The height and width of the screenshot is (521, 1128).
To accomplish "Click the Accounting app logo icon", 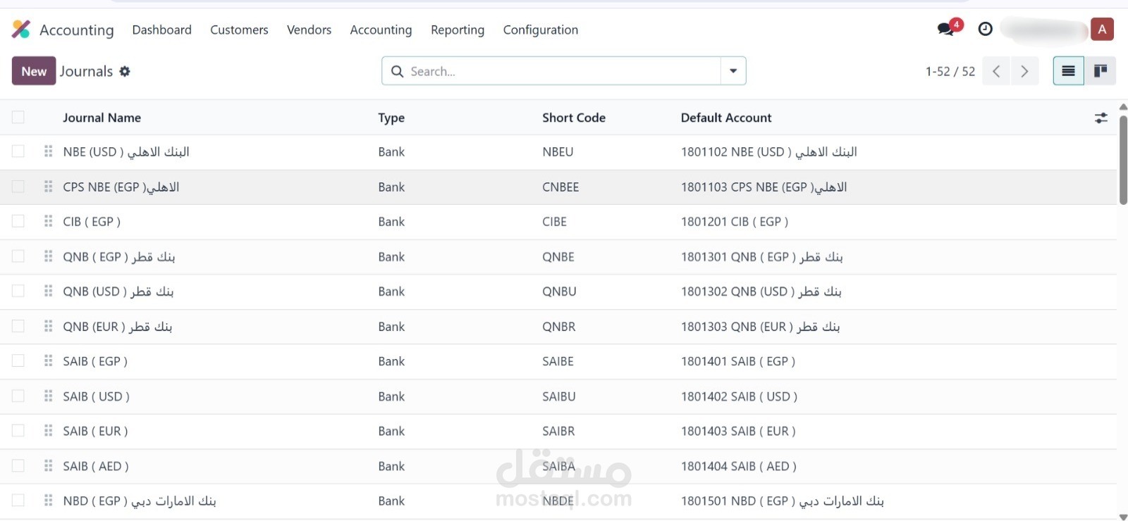I will pyautogui.click(x=21, y=30).
